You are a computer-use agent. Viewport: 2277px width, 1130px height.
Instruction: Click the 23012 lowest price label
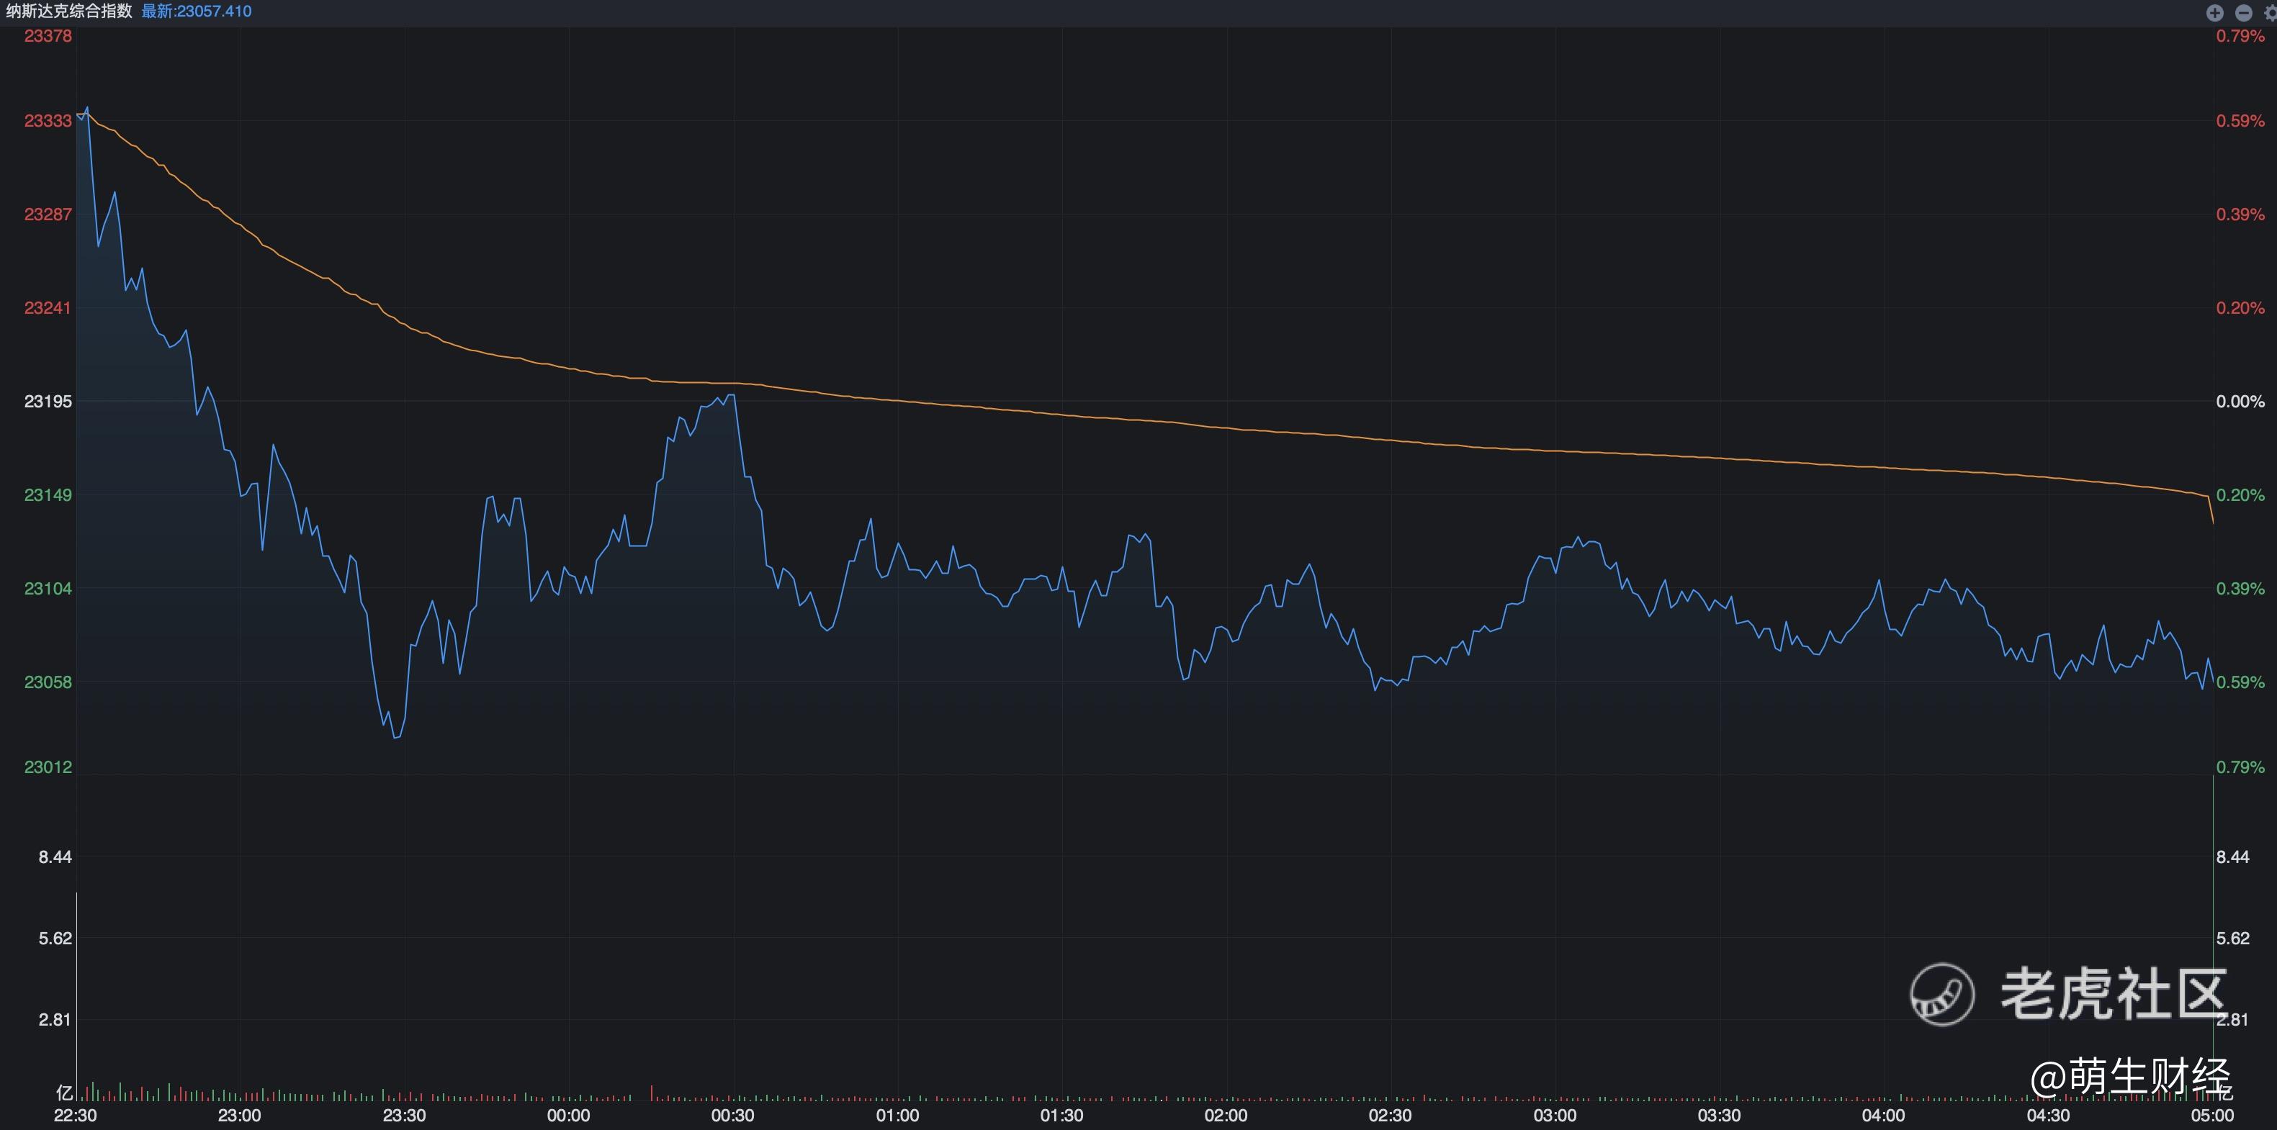(x=48, y=767)
